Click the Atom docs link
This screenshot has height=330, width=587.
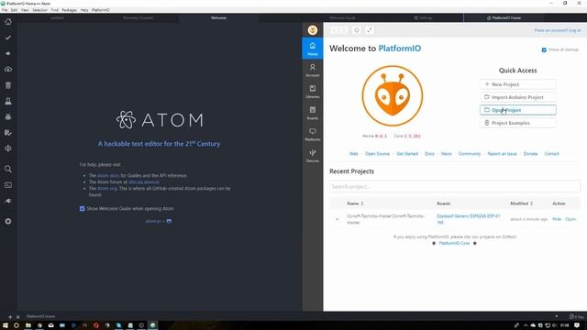[x=108, y=175]
